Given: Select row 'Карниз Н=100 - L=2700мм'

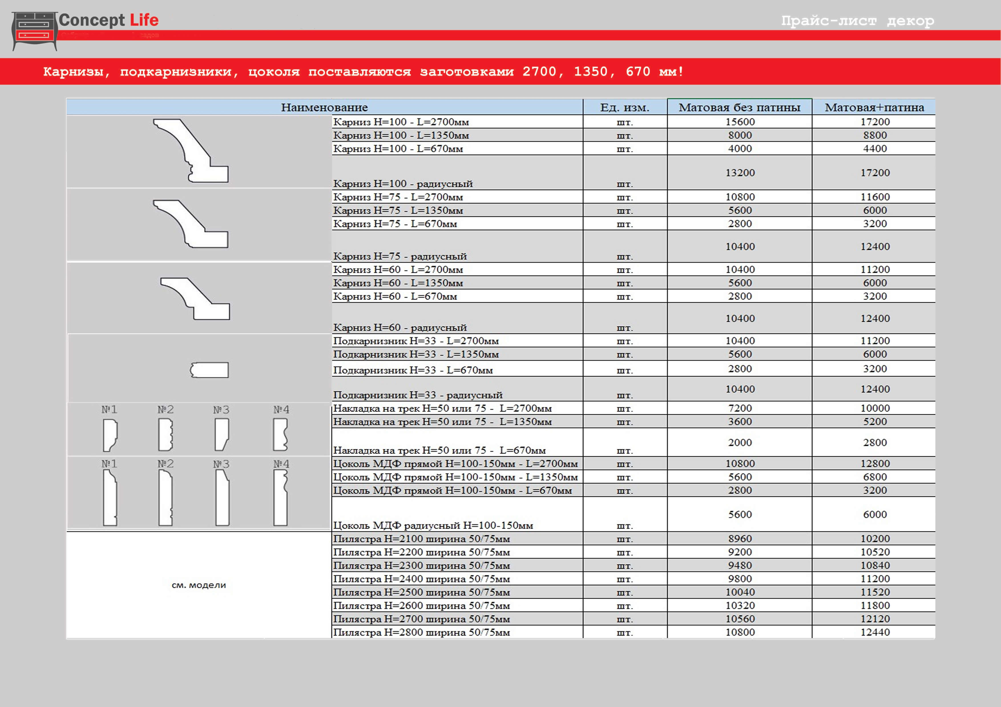Looking at the screenshot, I should [x=401, y=122].
